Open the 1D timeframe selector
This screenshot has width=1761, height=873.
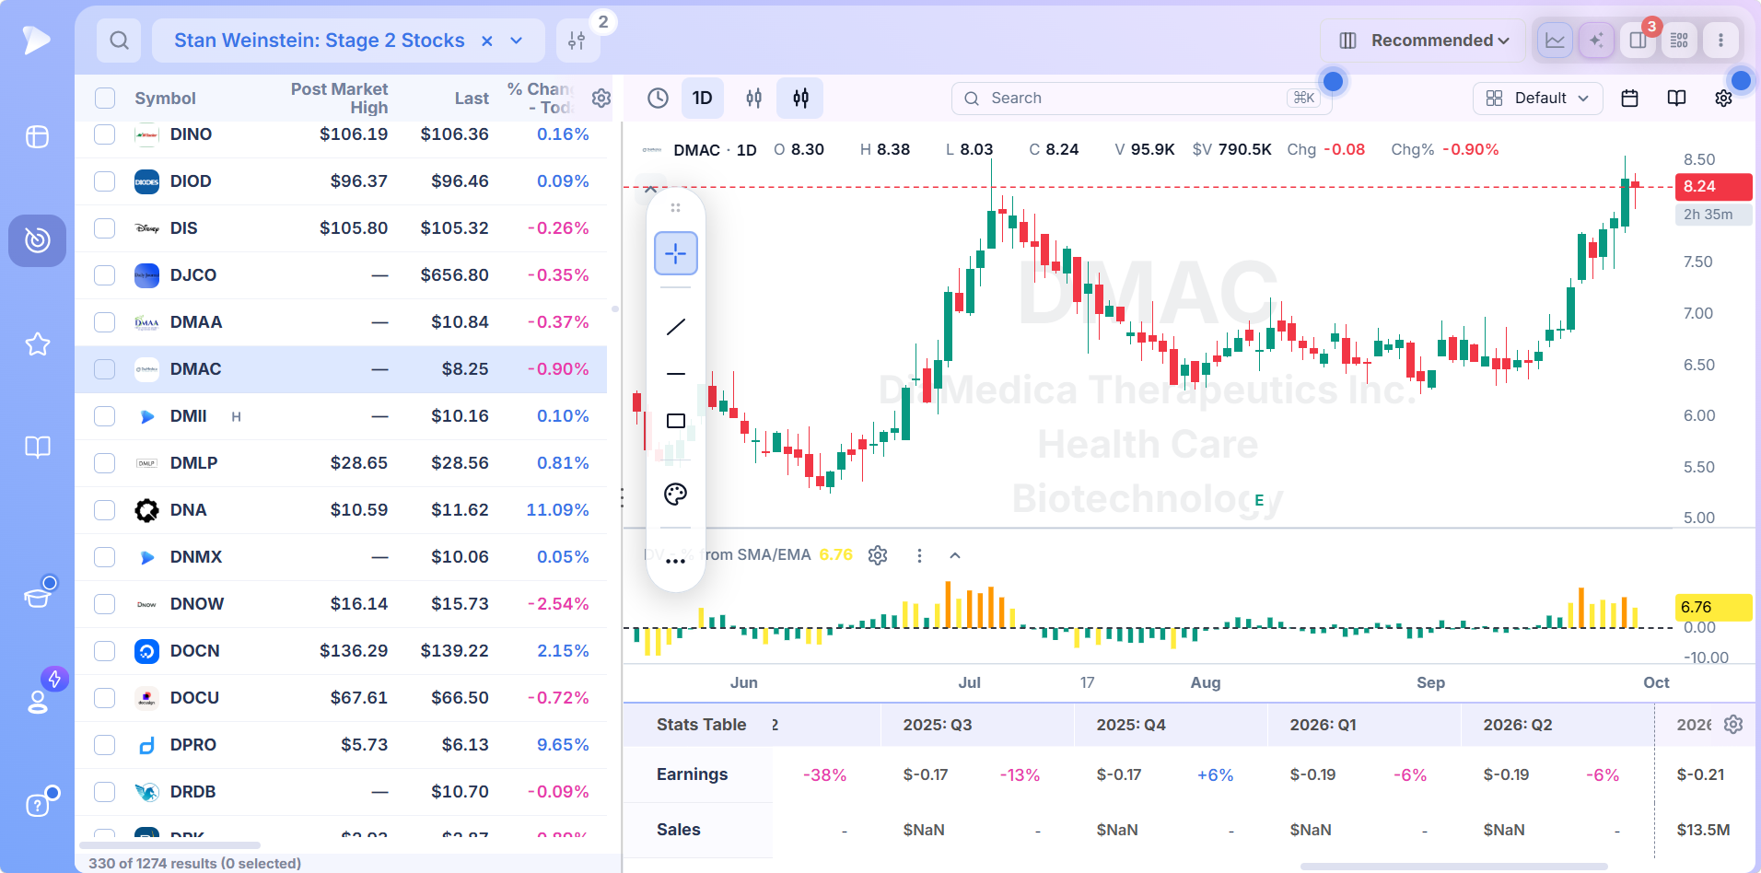coord(702,98)
